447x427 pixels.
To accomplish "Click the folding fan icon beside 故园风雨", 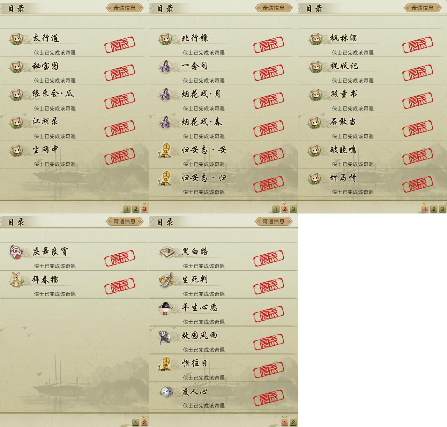I will (x=165, y=336).
